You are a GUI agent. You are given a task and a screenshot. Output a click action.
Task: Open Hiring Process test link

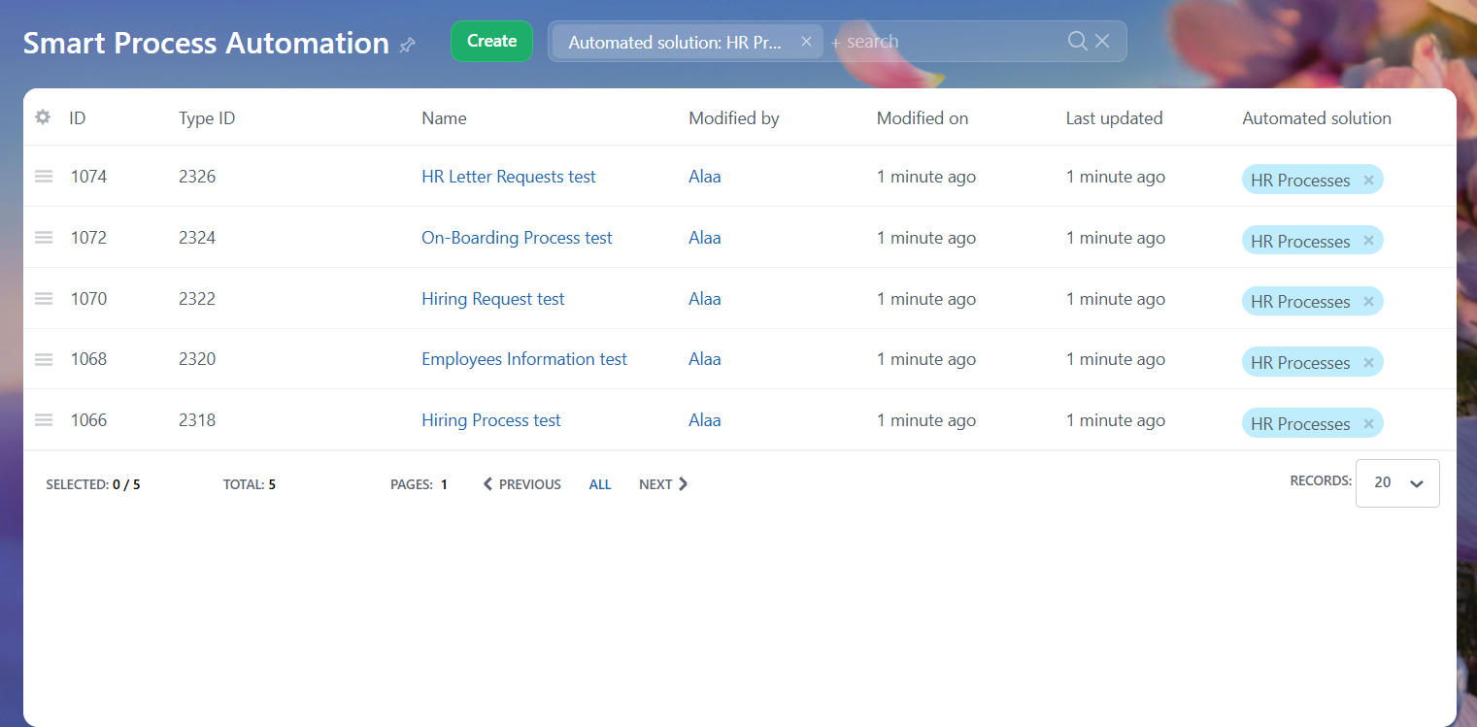490,420
